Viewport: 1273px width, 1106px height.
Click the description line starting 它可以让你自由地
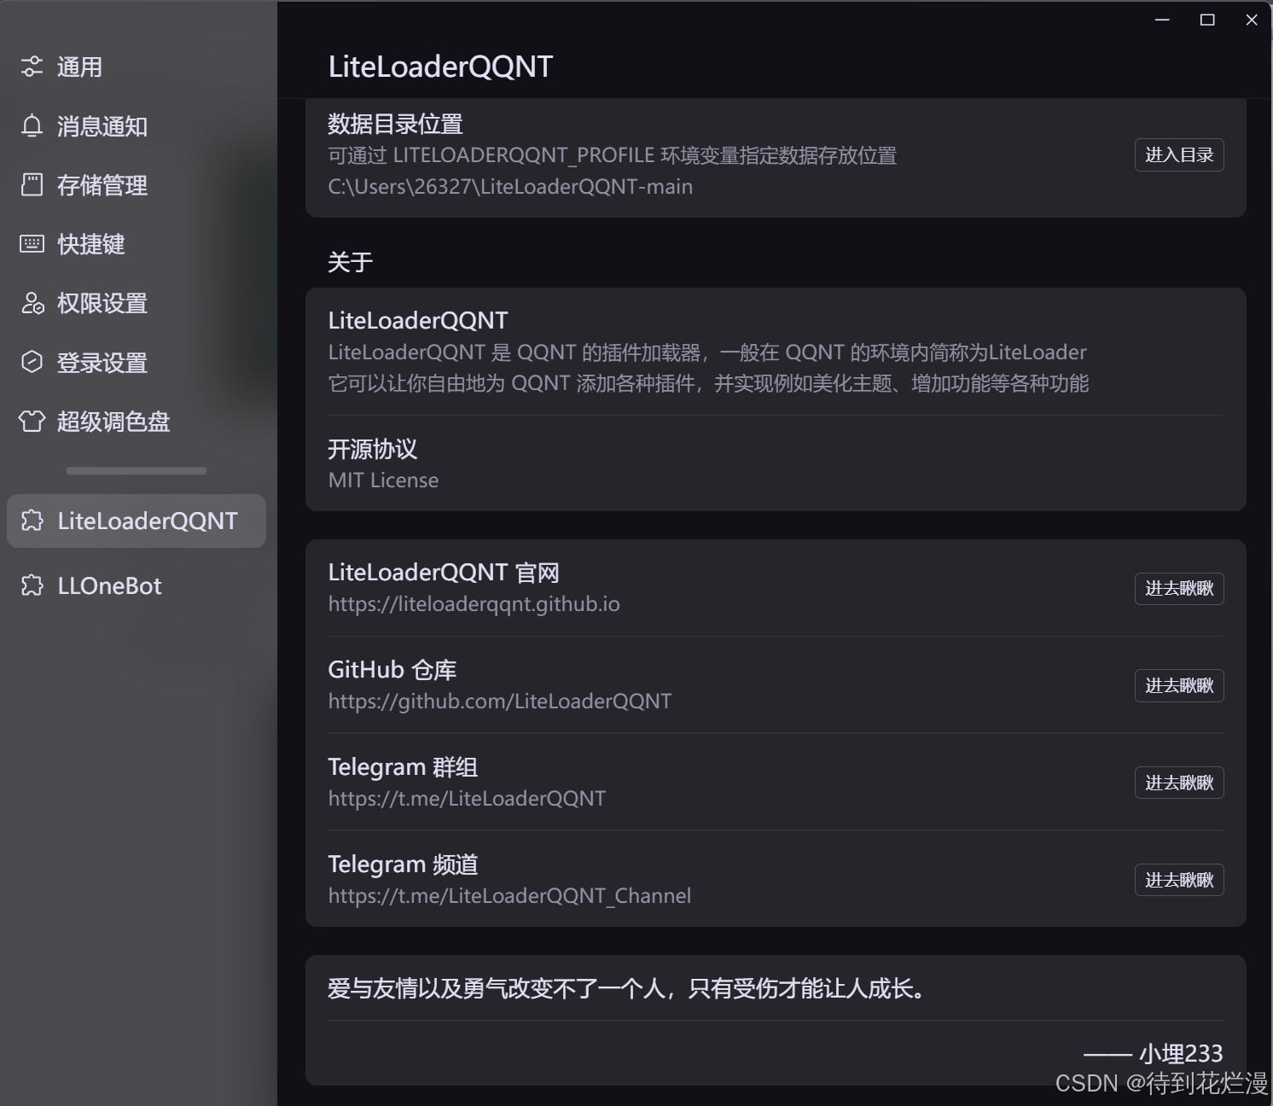point(708,383)
